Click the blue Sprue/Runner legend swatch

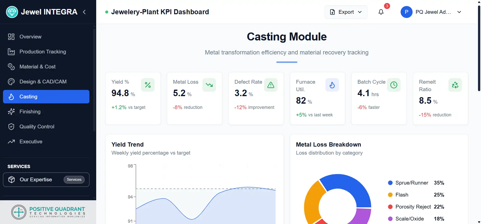tap(390, 183)
